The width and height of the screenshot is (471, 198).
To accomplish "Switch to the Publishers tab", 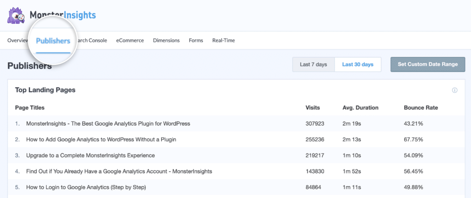I will pos(53,41).
